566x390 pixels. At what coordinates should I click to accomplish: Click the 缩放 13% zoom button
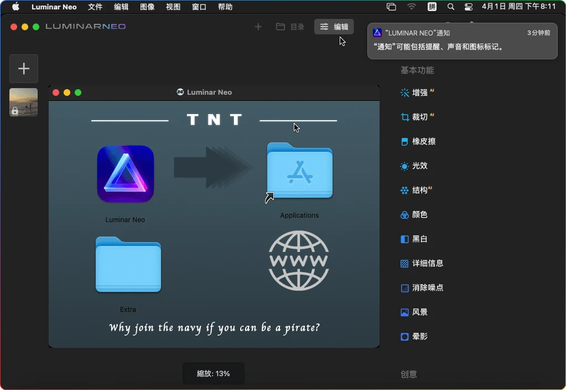pos(213,373)
